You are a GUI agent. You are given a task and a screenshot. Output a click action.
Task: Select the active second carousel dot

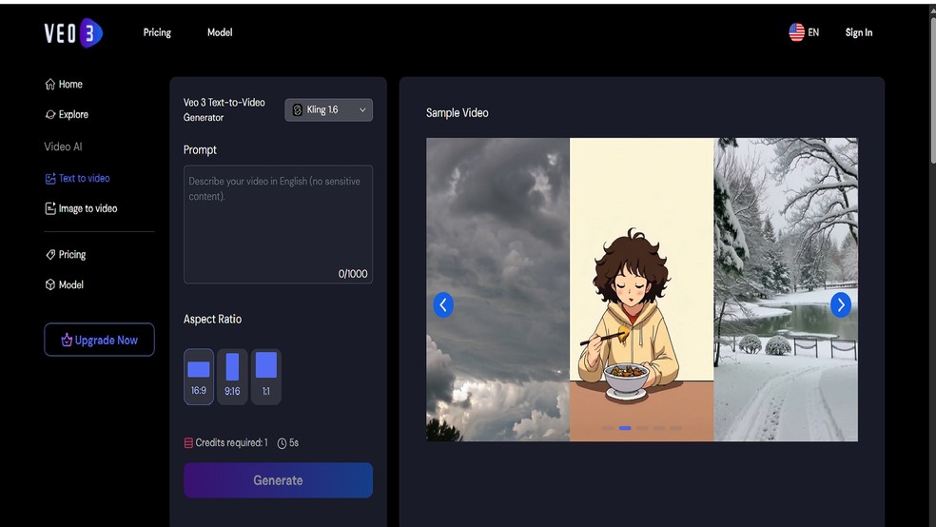pyautogui.click(x=625, y=428)
